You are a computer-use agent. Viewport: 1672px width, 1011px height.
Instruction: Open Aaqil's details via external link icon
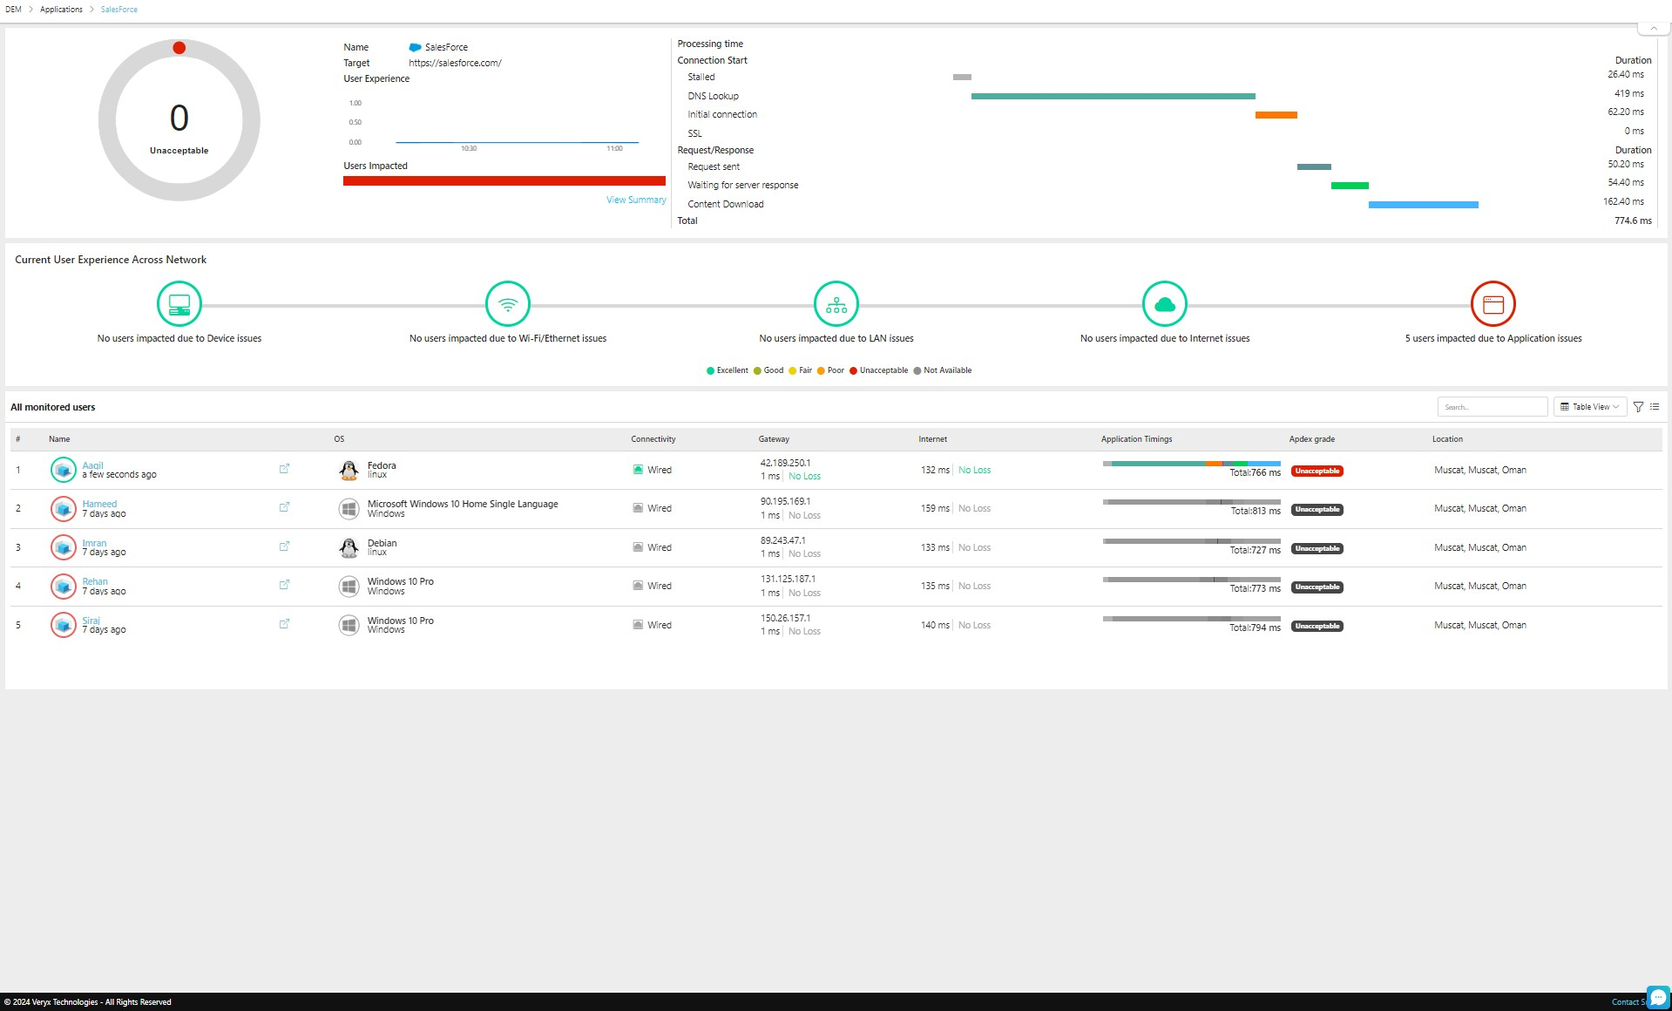(284, 469)
